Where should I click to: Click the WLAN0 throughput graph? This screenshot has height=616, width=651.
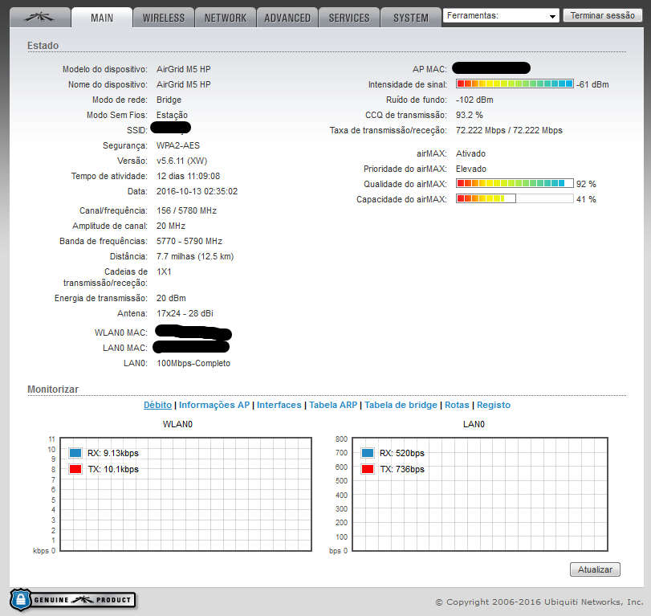tap(186, 494)
